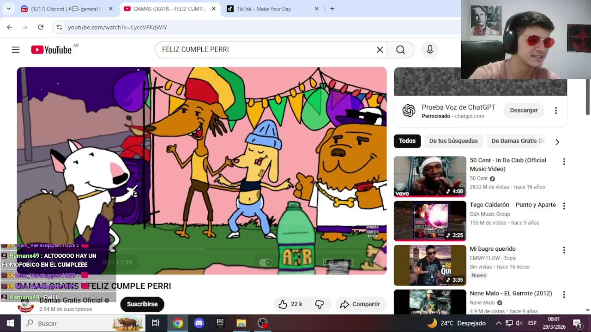This screenshot has width=591, height=332.
Task: Switch to the TikTok Make Your Day tab
Action: tap(273, 9)
